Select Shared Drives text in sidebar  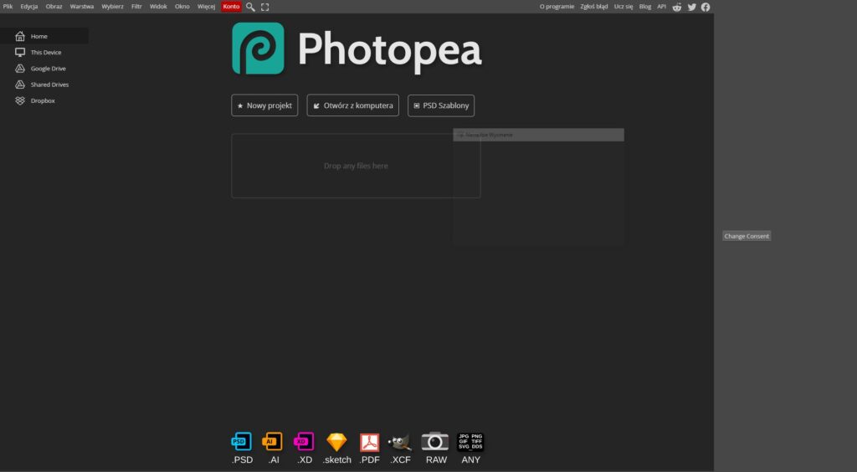tap(49, 85)
